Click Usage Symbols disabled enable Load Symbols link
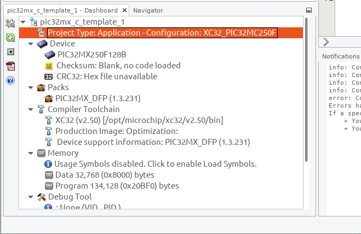The image size is (361, 234). click(156, 164)
